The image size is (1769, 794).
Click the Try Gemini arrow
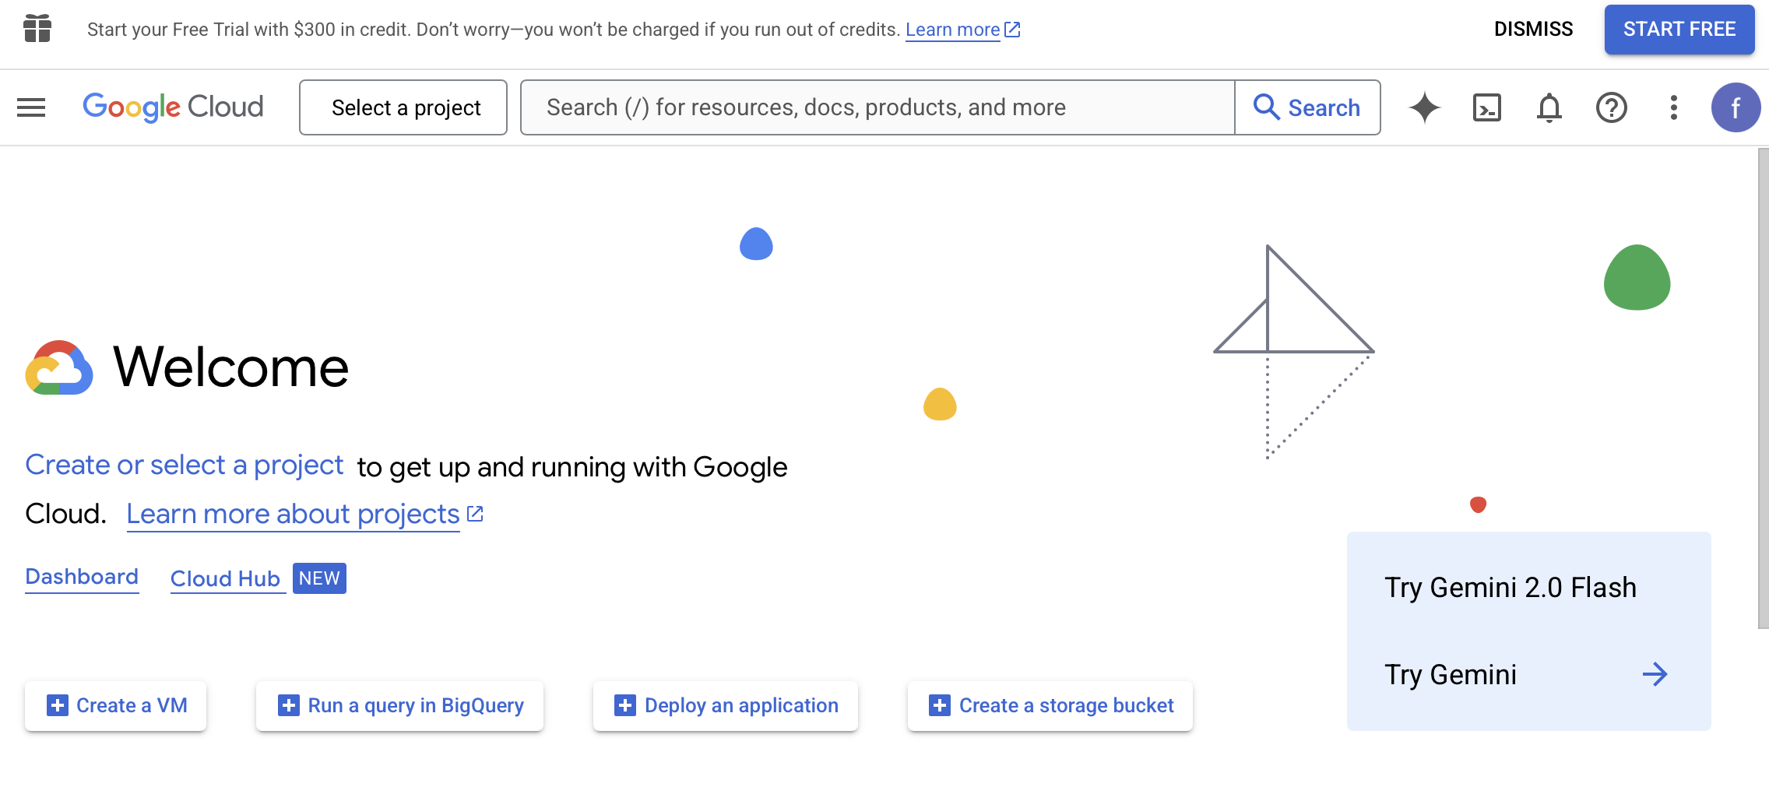pos(1655,674)
